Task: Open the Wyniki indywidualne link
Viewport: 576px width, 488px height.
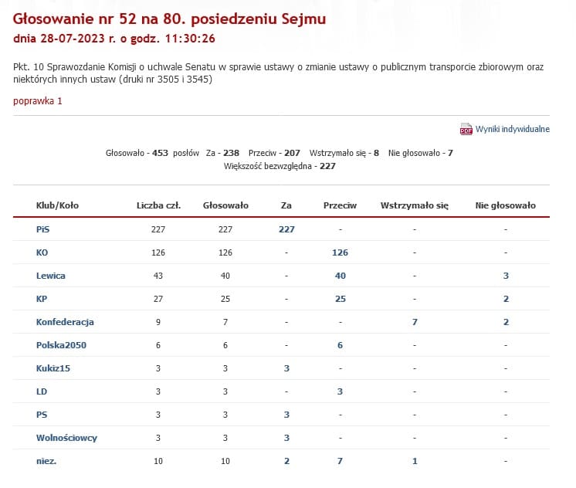Action: click(513, 129)
